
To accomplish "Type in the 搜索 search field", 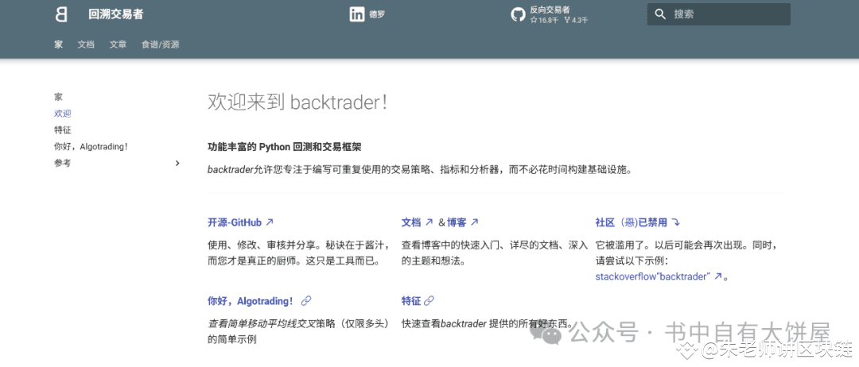I will coord(728,14).
